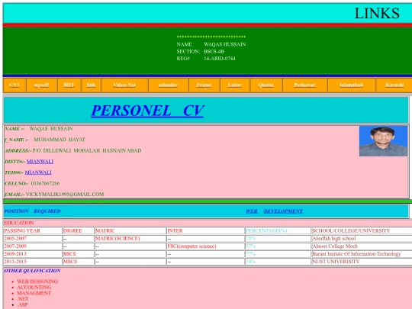Click the .NET list item

tap(23, 299)
